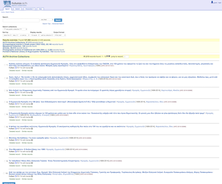
Task: Click license icon on record 2
Action: (32, 81)
